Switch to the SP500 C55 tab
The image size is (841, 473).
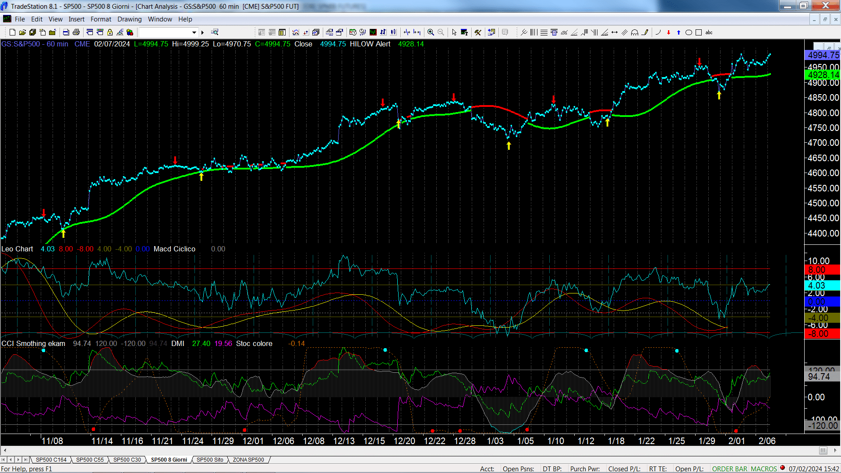pos(90,460)
